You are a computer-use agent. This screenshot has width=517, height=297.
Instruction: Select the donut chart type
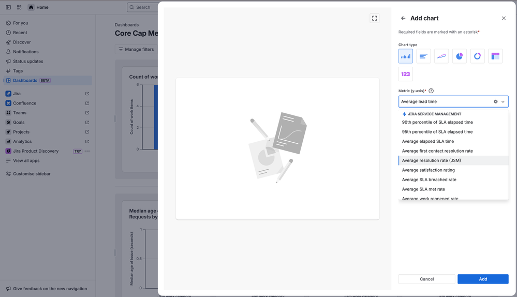(x=478, y=56)
